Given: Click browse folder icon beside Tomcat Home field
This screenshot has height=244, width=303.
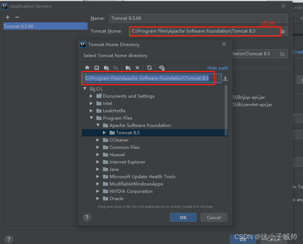Looking at the screenshot, I should point(283,31).
